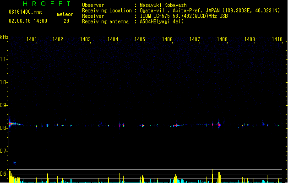Click the kHz axis unit label
288x183 pixels.
(x=4, y=37)
